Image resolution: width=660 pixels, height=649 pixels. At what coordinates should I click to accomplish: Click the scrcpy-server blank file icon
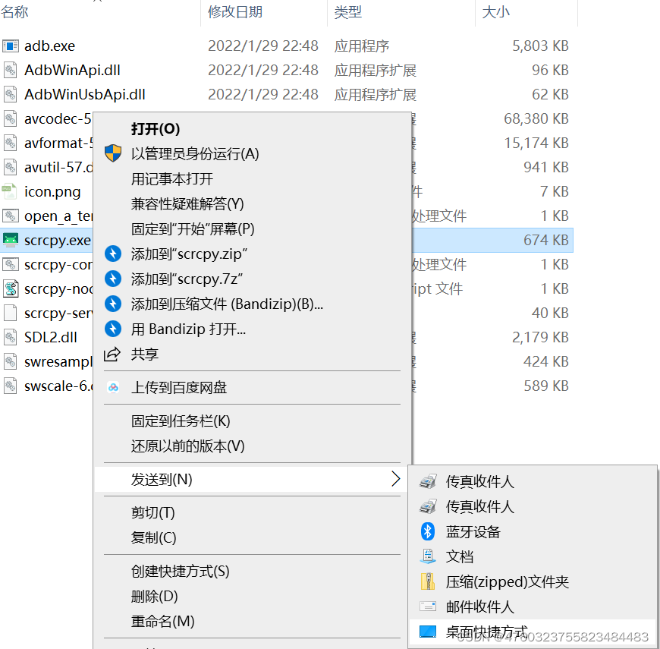pyautogui.click(x=11, y=313)
